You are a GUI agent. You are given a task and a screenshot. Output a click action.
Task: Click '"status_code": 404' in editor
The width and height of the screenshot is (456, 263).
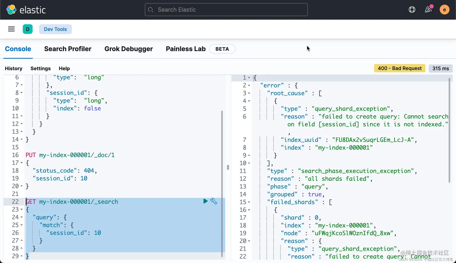[x=63, y=170]
